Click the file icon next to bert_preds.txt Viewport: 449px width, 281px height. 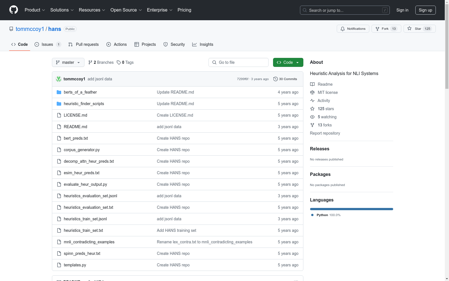(x=59, y=138)
